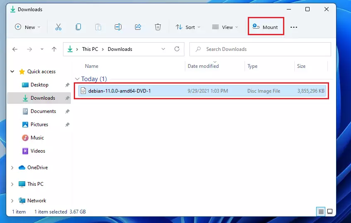Screen dimensions: 351x223
Task: Open the See more ellipsis menu
Action: click(x=294, y=27)
